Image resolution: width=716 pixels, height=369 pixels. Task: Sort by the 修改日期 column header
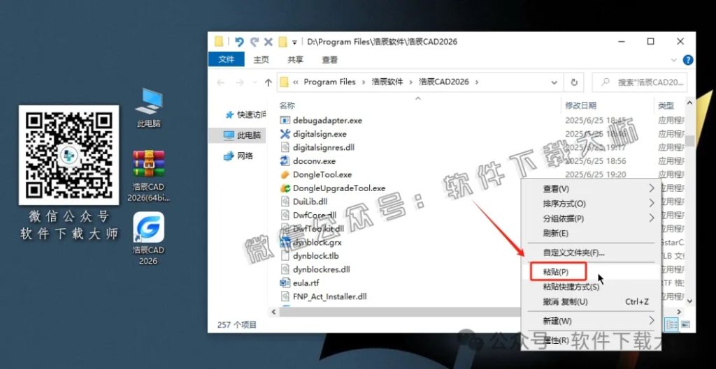(581, 106)
